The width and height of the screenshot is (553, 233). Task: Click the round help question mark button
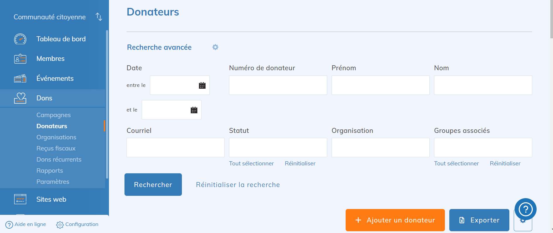525,209
